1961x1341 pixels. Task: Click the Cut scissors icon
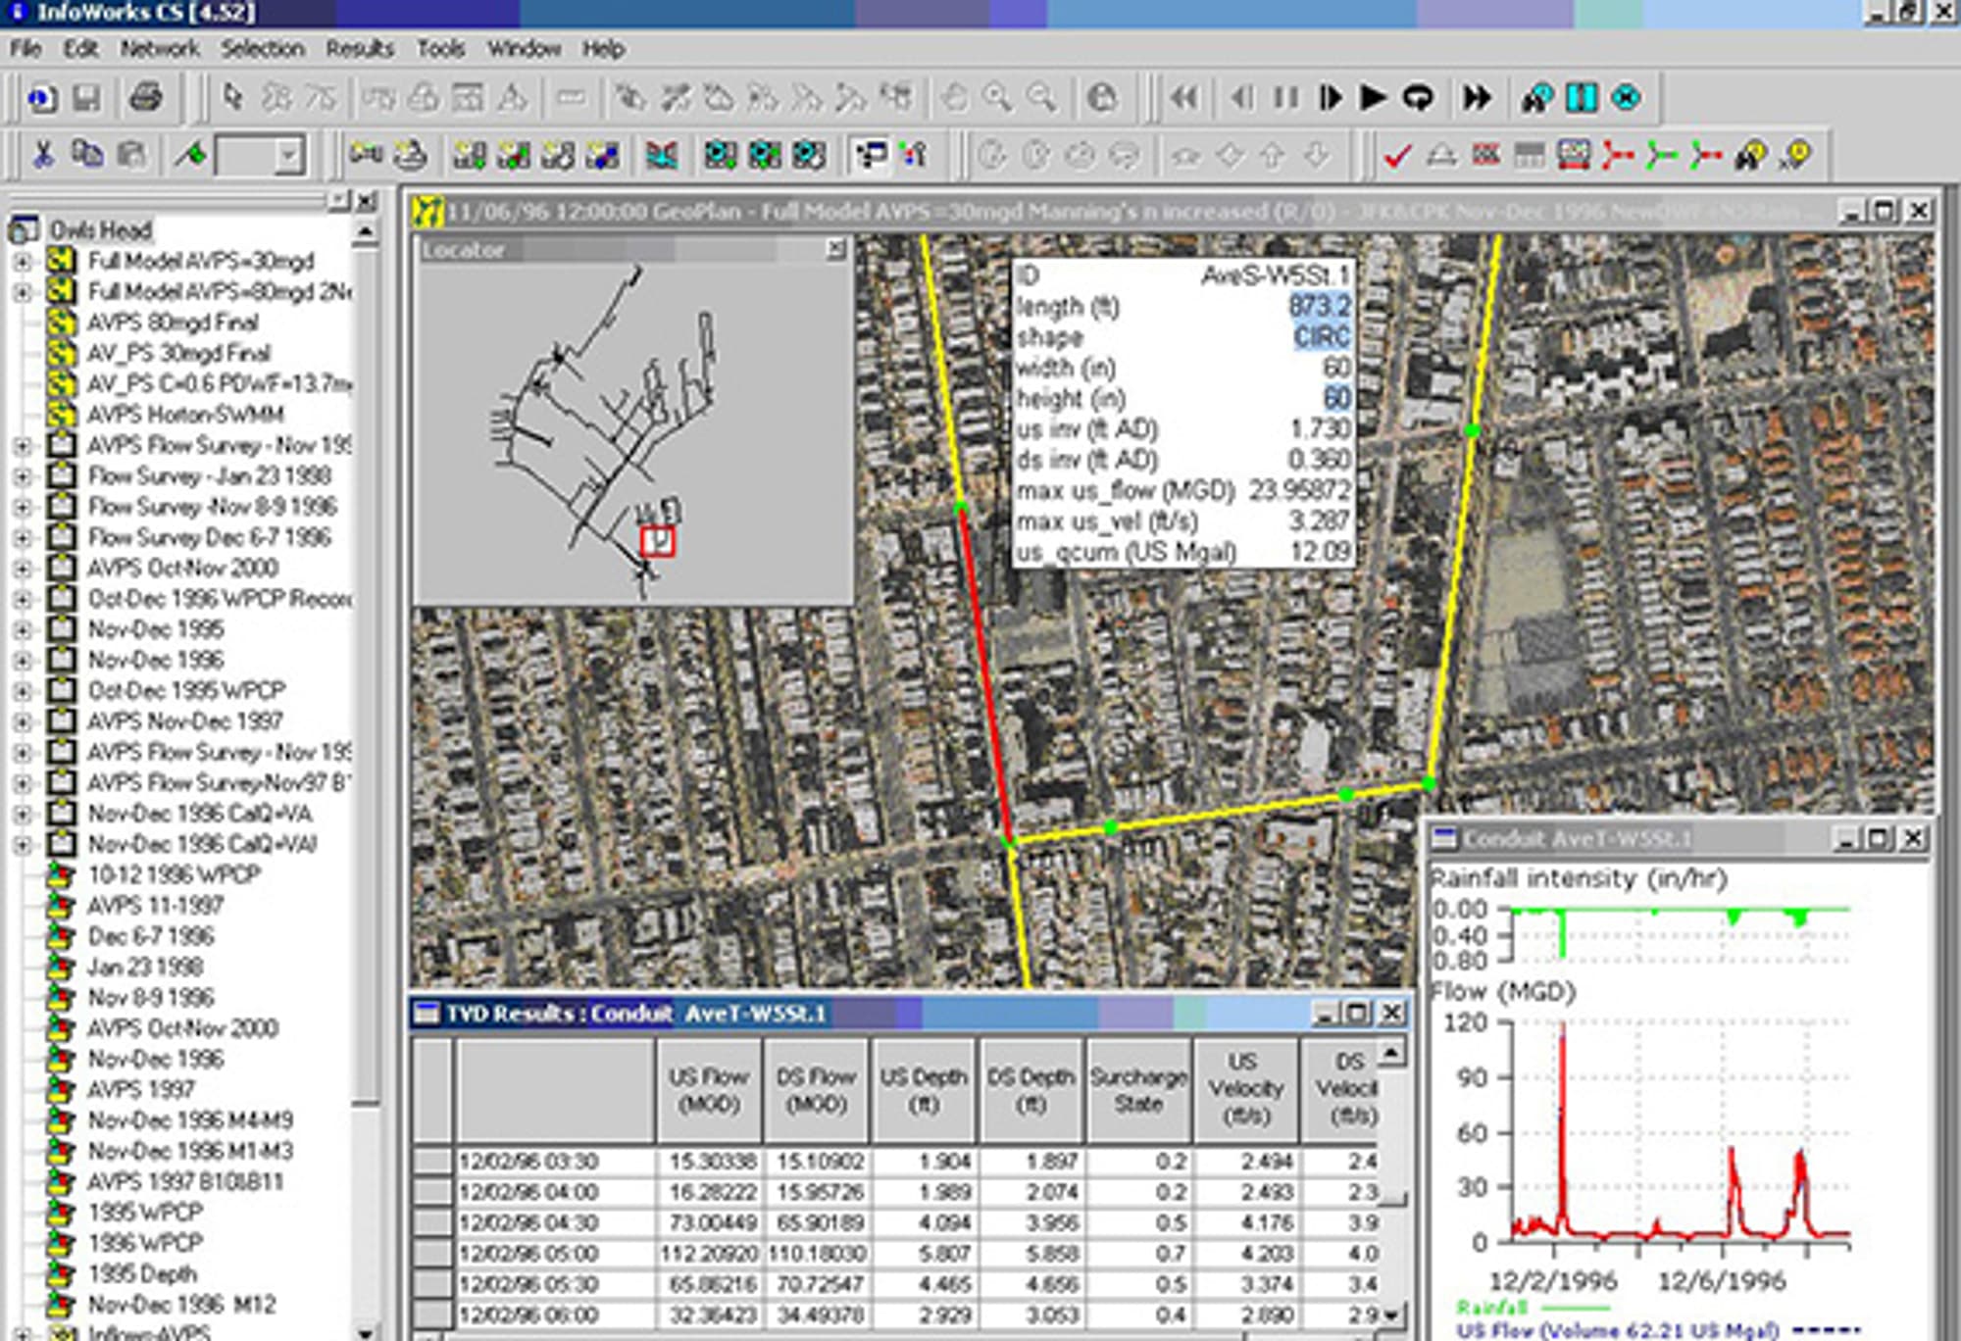click(42, 155)
